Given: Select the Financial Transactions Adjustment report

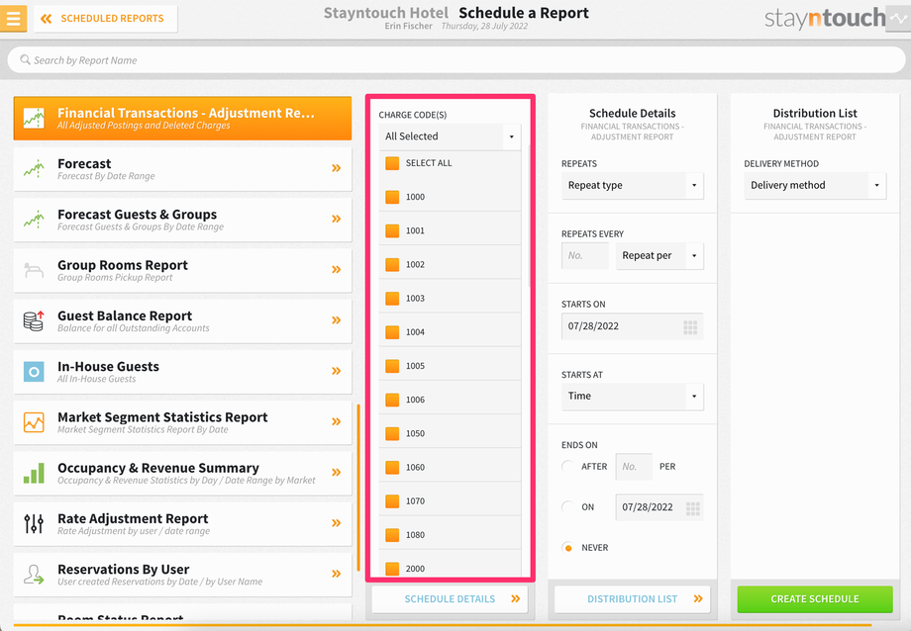Looking at the screenshot, I should 182,119.
